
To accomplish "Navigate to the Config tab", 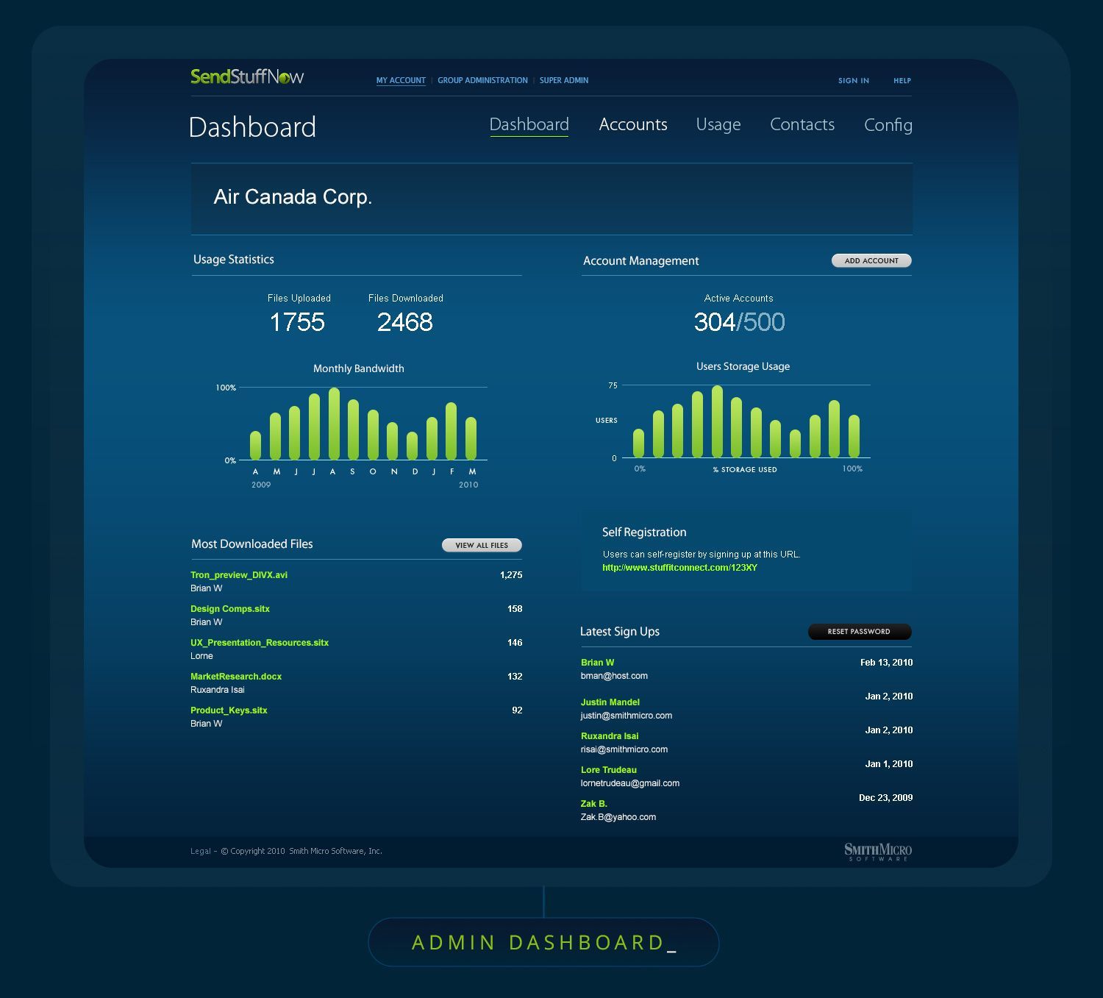I will (888, 126).
